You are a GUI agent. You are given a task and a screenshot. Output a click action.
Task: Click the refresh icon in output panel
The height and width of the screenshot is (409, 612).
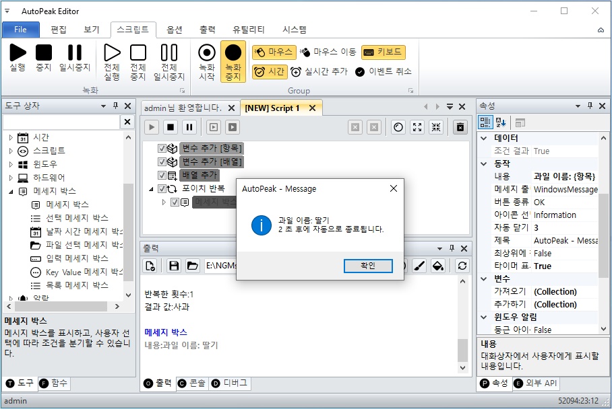coord(462,266)
